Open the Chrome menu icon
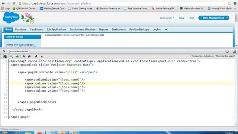Image resolution: width=238 pixels, height=134 pixels. point(235,3)
